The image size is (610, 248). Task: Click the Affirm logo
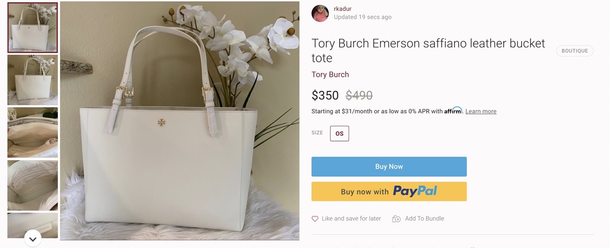tap(453, 111)
